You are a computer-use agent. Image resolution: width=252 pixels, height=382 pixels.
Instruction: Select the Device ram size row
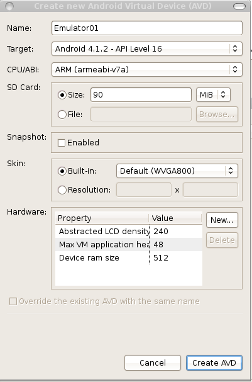(x=129, y=258)
